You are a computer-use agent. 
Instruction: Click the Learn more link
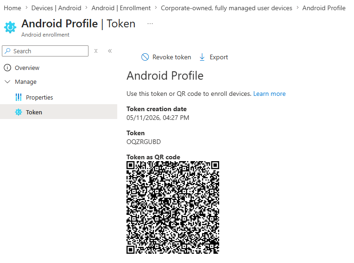(x=269, y=94)
